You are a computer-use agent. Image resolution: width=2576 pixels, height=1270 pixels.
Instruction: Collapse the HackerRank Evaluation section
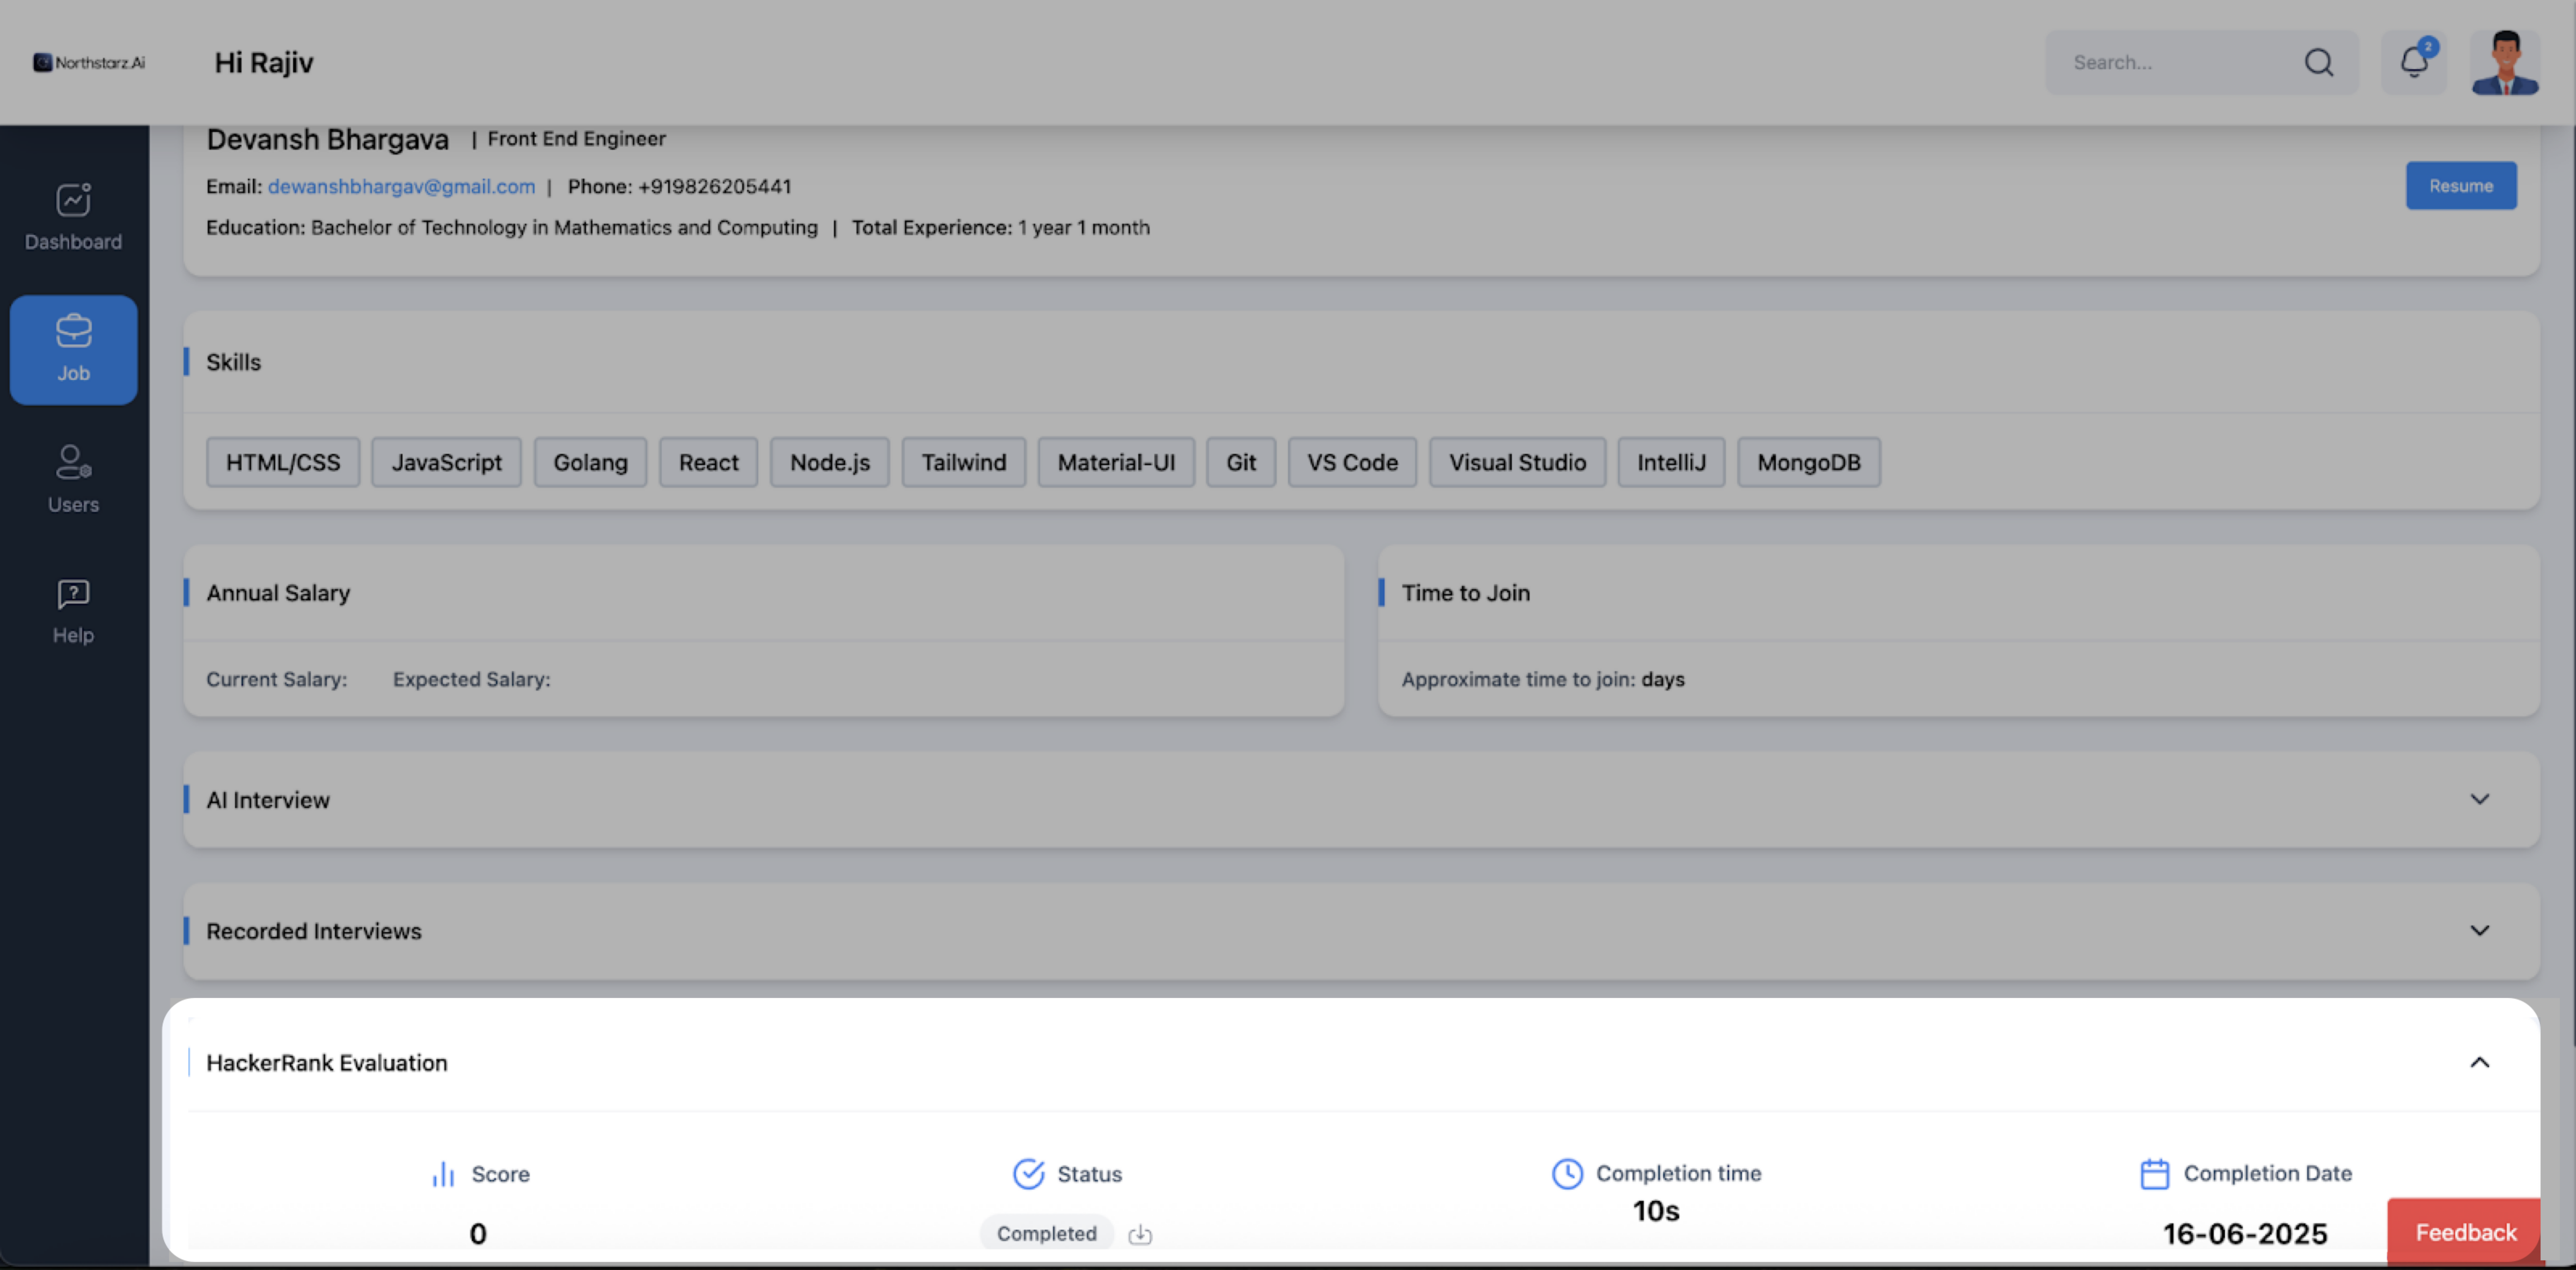point(2479,1062)
